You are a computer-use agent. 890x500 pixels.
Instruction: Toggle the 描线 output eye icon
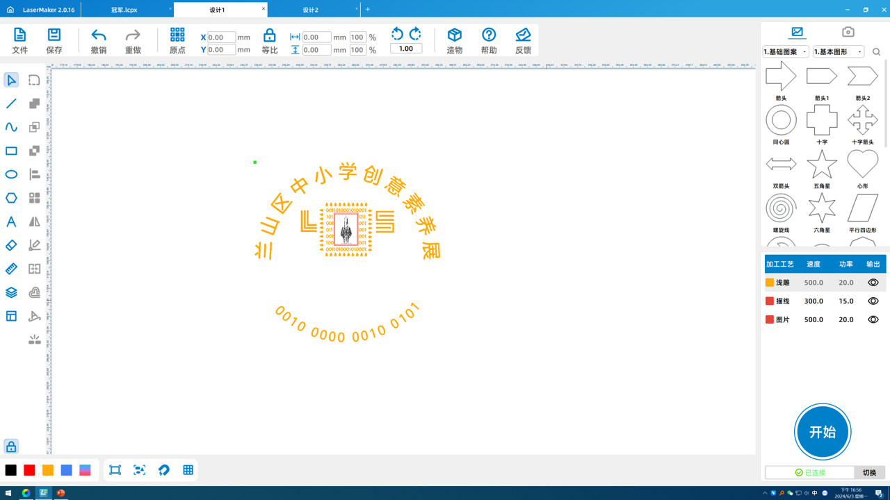[x=873, y=301]
